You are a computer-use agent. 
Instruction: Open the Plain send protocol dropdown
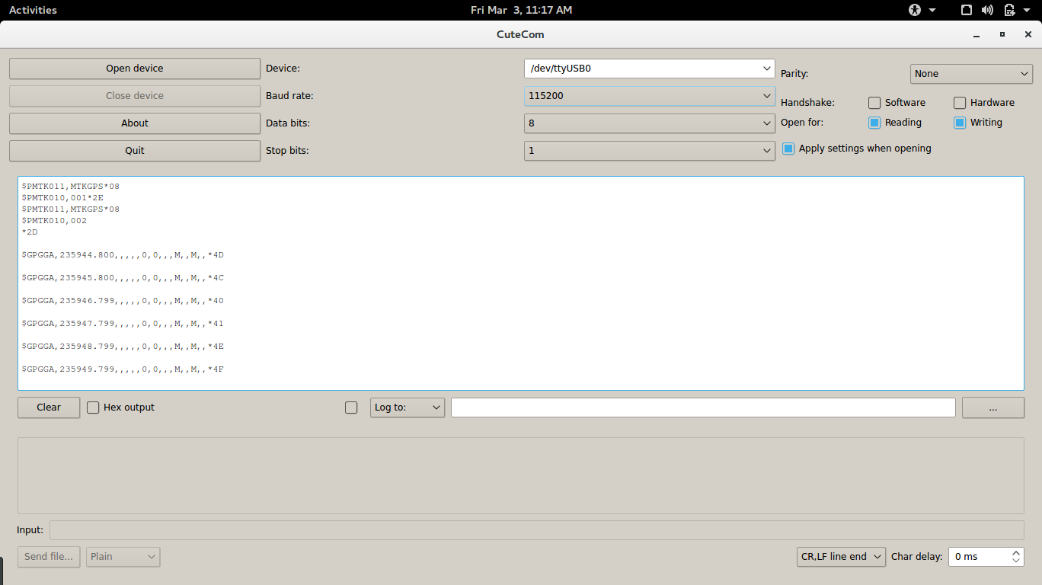[x=123, y=557]
